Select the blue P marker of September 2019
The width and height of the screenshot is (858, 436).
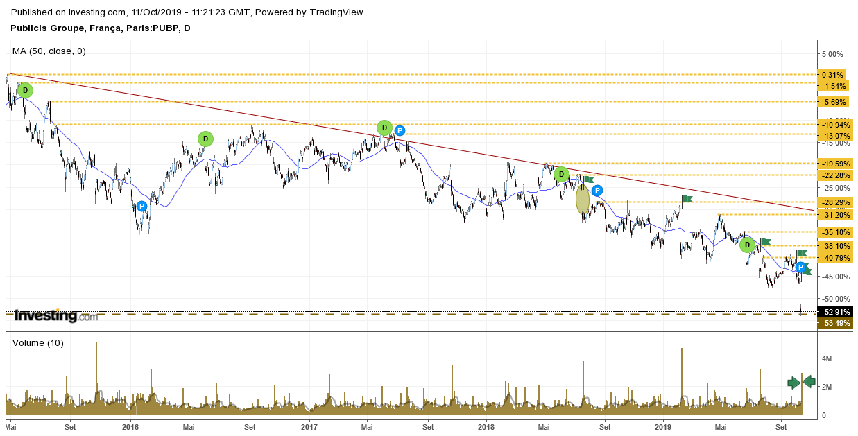pos(800,268)
